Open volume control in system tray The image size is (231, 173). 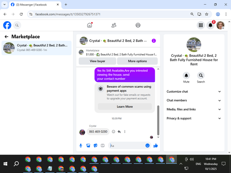pyautogui.click(x=192, y=159)
